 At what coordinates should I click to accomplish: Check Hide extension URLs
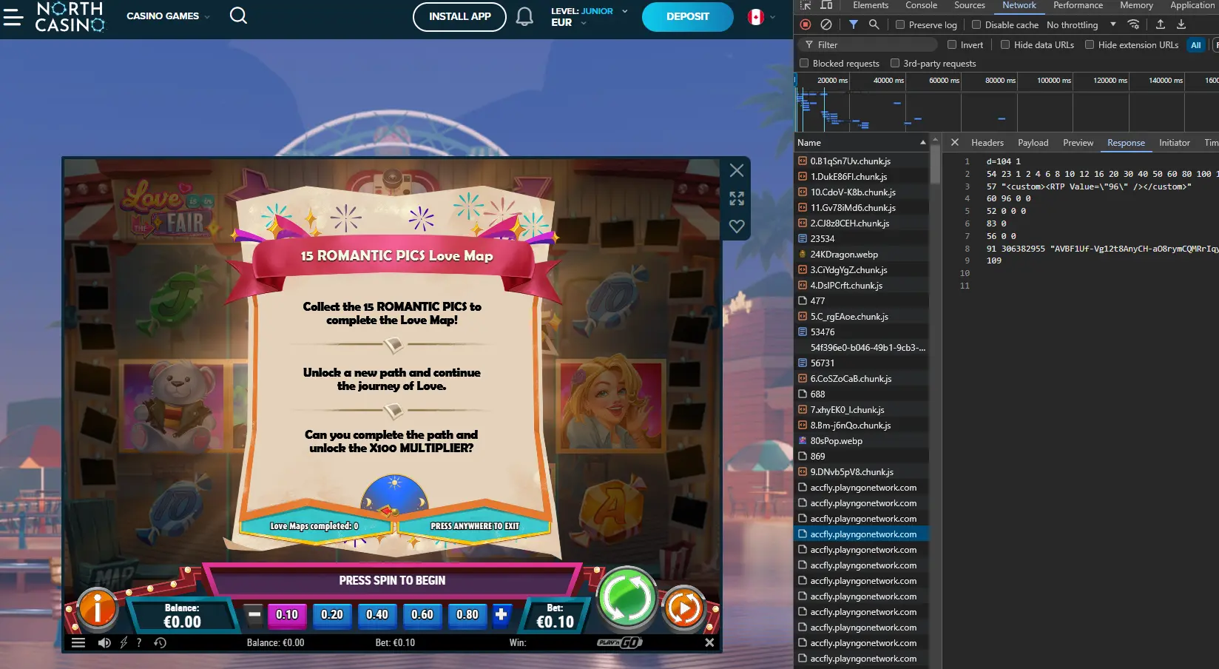[x=1090, y=44]
